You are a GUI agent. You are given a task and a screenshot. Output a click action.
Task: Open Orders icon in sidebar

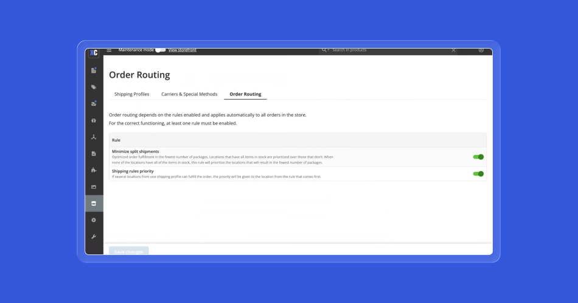(x=94, y=70)
